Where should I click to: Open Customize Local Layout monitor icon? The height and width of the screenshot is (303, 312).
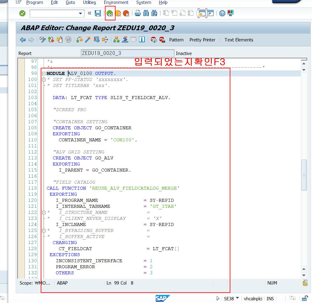point(231,13)
